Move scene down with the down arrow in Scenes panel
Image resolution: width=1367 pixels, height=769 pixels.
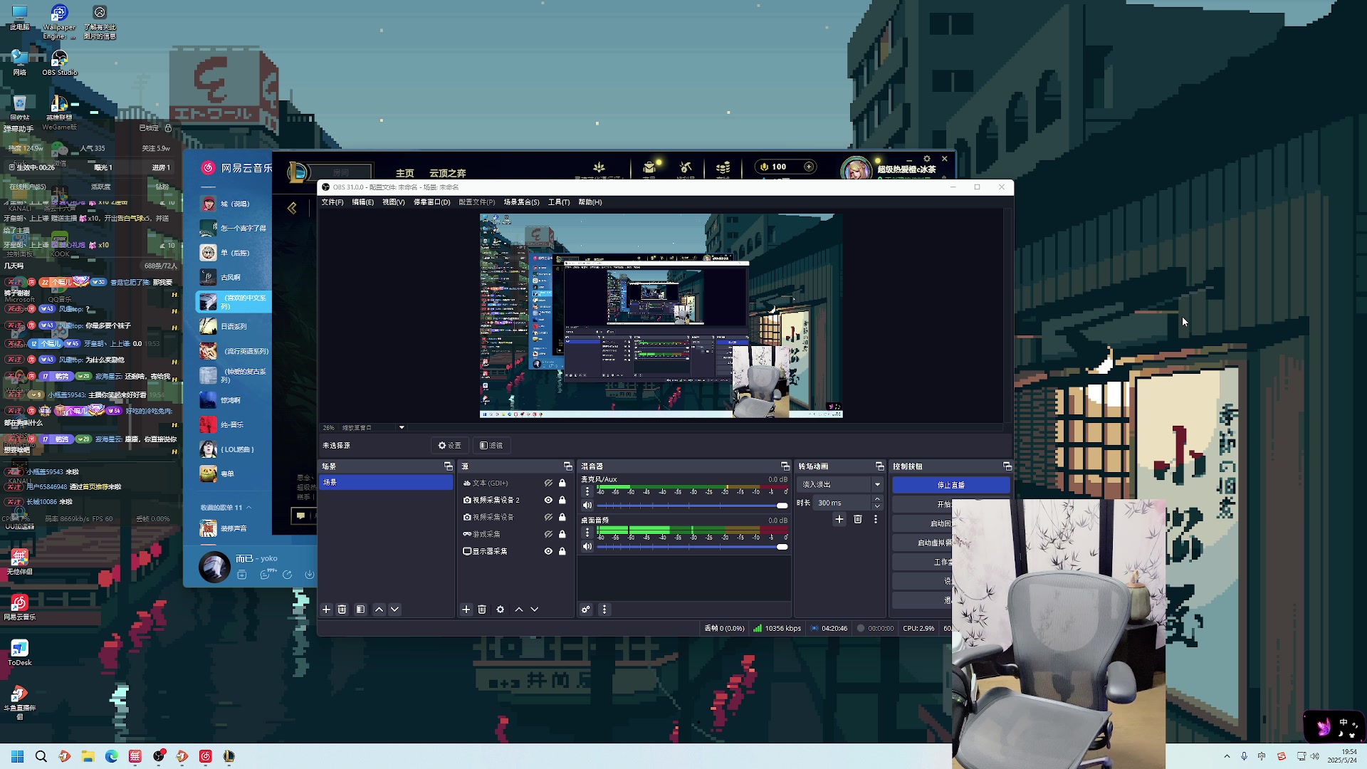(x=394, y=610)
